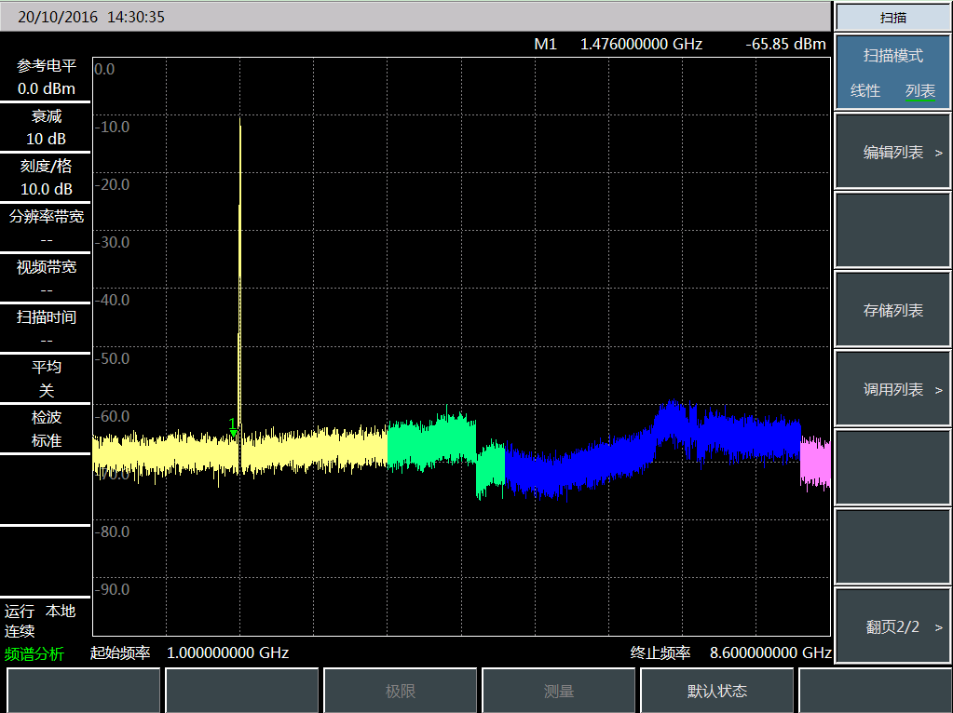
Task: Click the 起始频率 1.000000000 GHz field
Action: point(190,653)
